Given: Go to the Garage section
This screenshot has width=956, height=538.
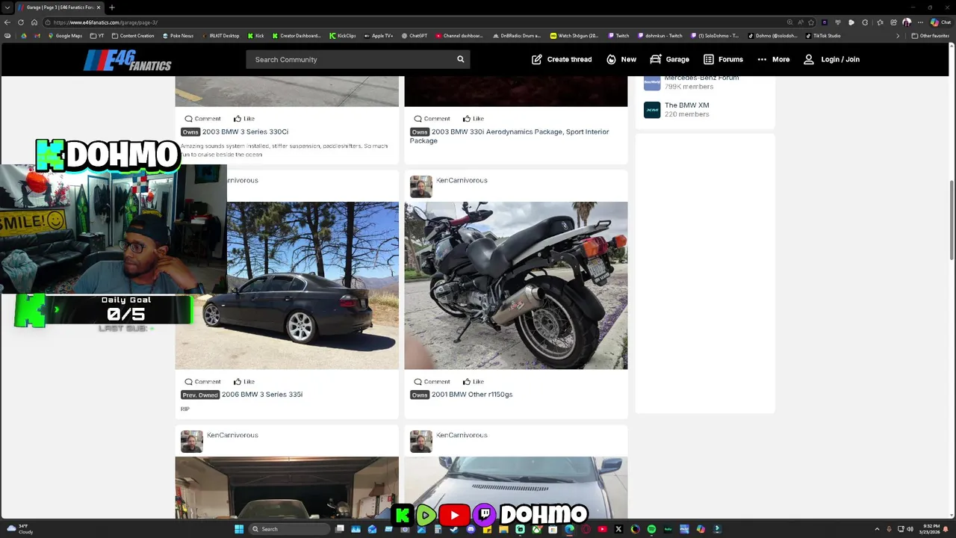Looking at the screenshot, I should [669, 59].
